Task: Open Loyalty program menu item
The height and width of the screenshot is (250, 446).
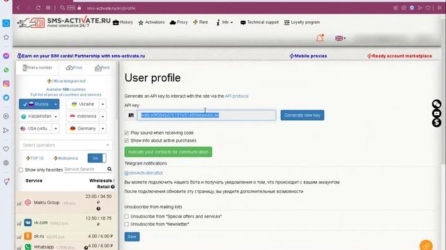Action: (x=302, y=22)
